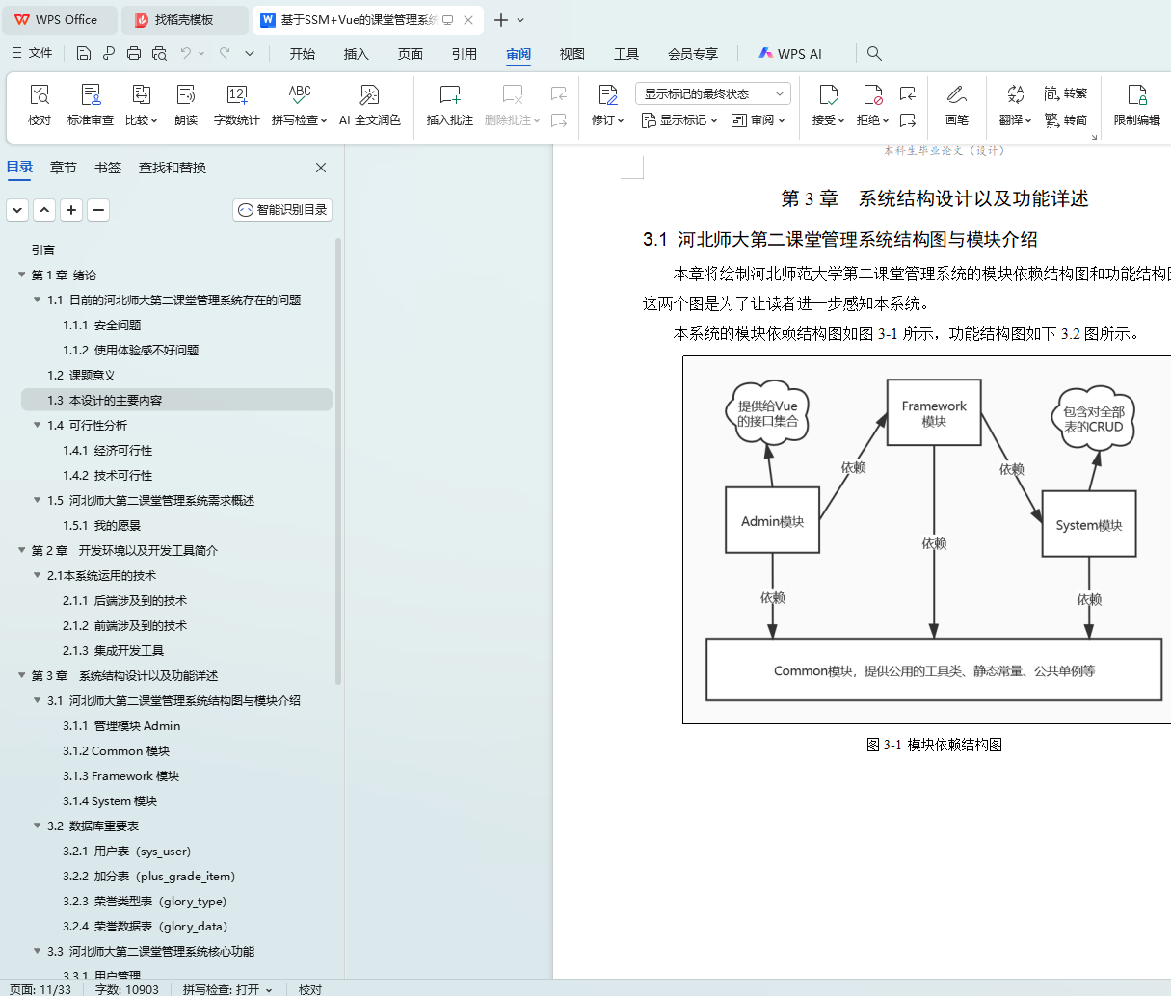Screen dimensions: 1171x996
Task: Click the 修订 track changes icon
Action: 608,94
